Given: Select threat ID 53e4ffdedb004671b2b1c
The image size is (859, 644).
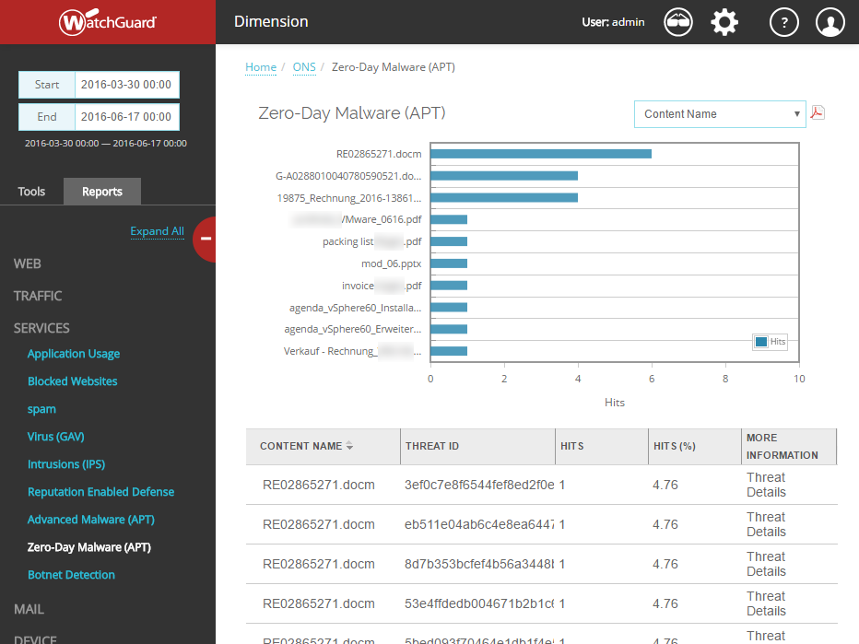Looking at the screenshot, I should (479, 603).
